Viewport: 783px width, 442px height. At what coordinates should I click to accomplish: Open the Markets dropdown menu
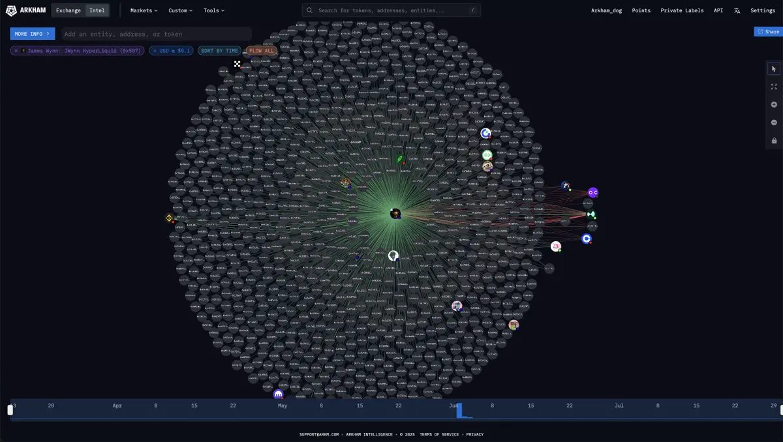[144, 10]
